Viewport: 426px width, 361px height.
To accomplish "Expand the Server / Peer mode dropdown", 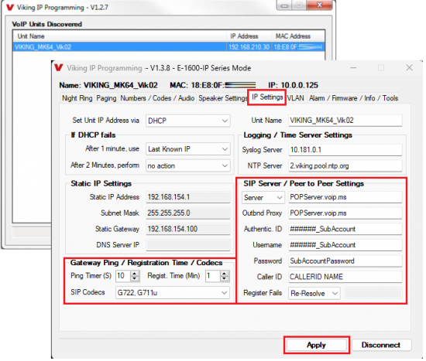I will pyautogui.click(x=263, y=197).
